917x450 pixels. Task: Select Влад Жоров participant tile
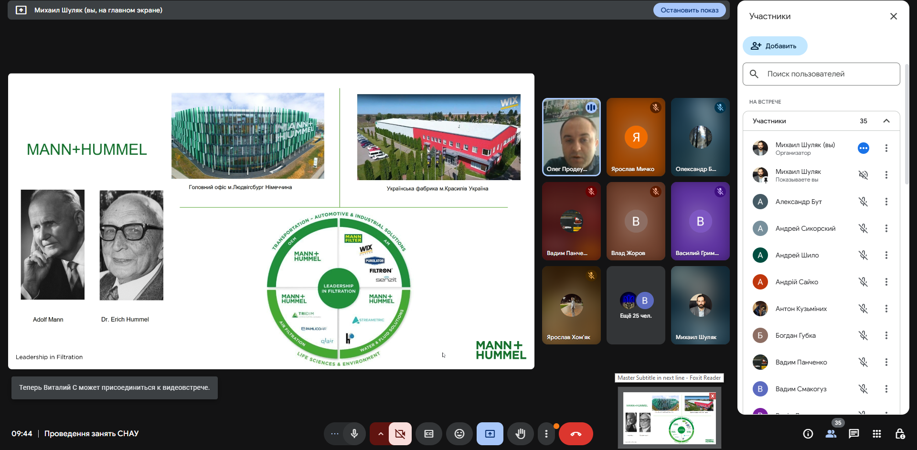point(636,221)
